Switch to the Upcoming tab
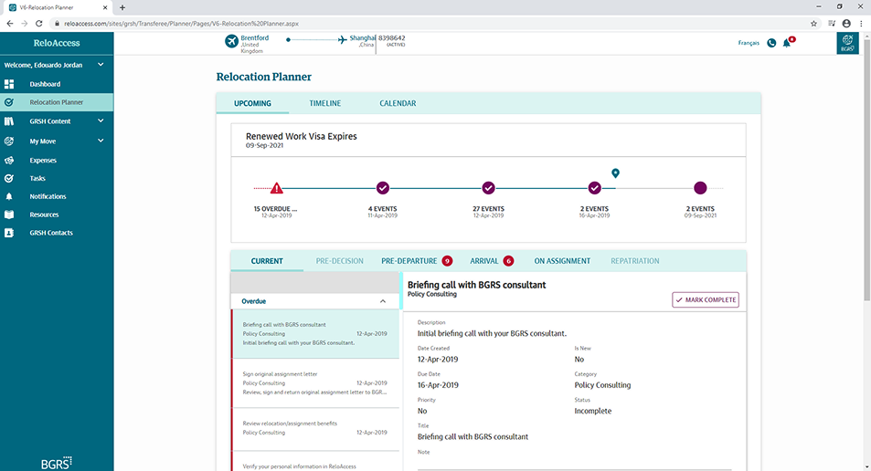The image size is (871, 471). coord(253,103)
